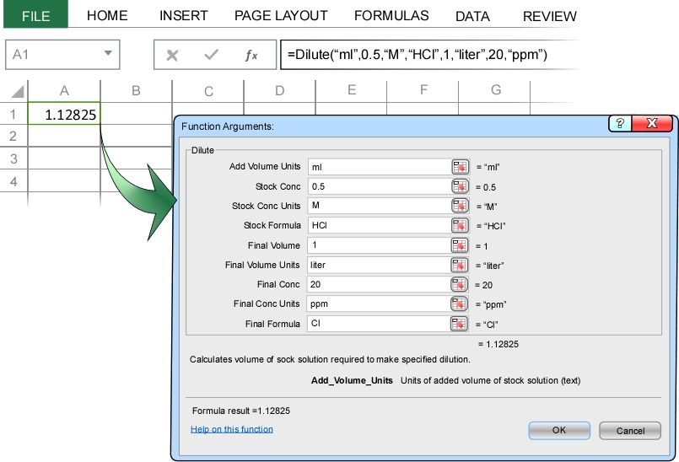This screenshot has width=679, height=462.
Task: Click the Stock Conc Units field
Action: 380,206
